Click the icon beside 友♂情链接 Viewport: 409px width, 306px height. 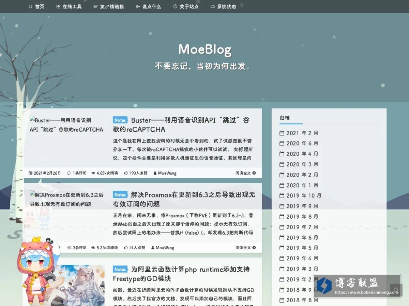pyautogui.click(x=95, y=6)
